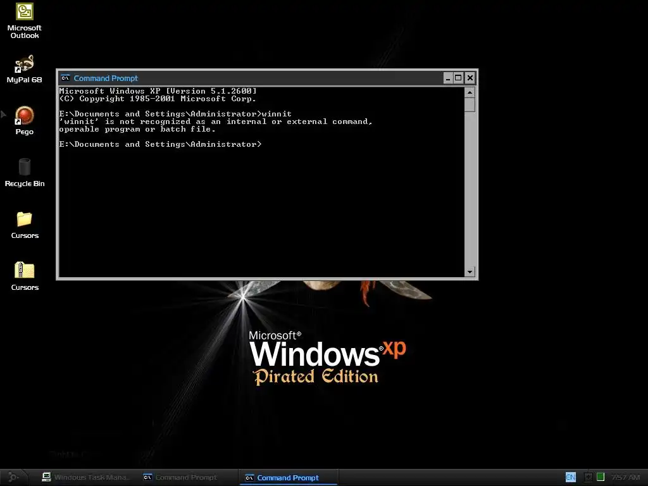This screenshot has height=486, width=648.
Task: Open Command Prompt window system menu icon
Action: pos(65,78)
